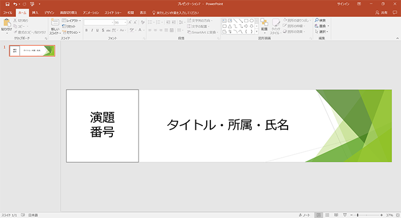401x218 pixels.
Task: Switch to slide sorter view
Action: (x=327, y=215)
